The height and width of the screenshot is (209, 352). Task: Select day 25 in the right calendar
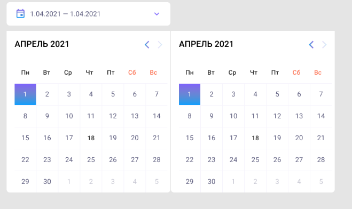[255, 160]
